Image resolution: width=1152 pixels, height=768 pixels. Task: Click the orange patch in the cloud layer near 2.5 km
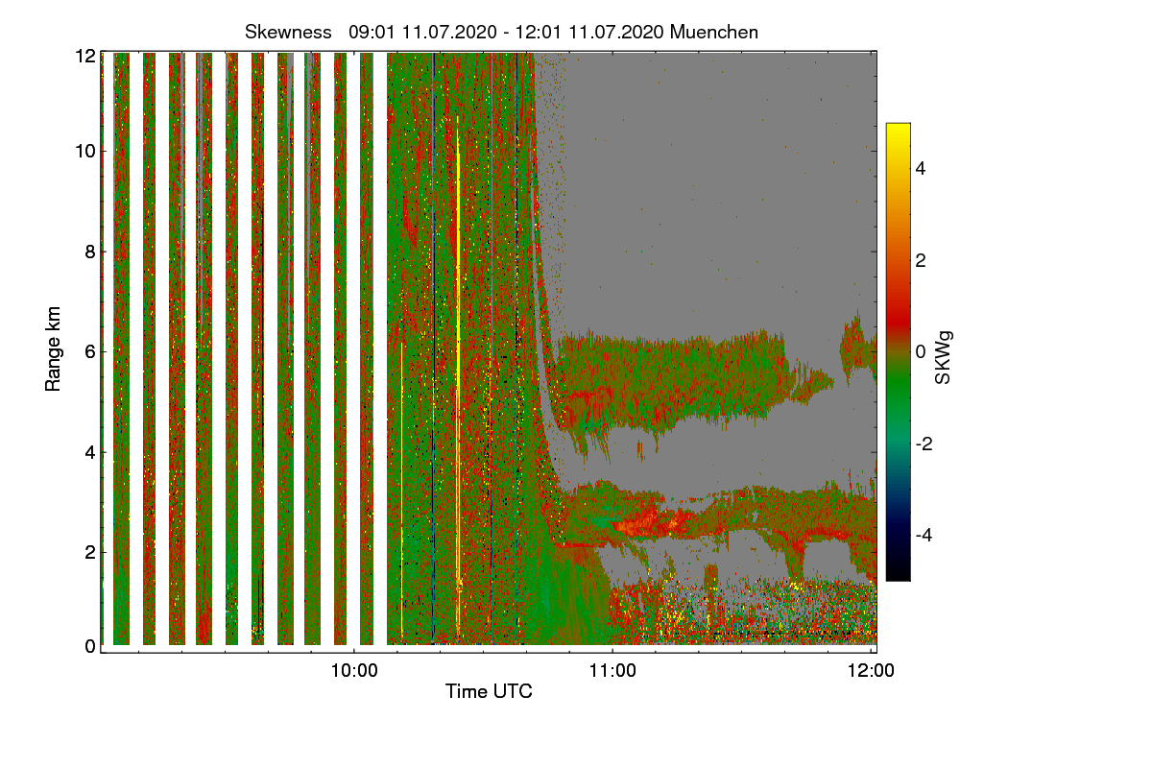click(x=648, y=524)
